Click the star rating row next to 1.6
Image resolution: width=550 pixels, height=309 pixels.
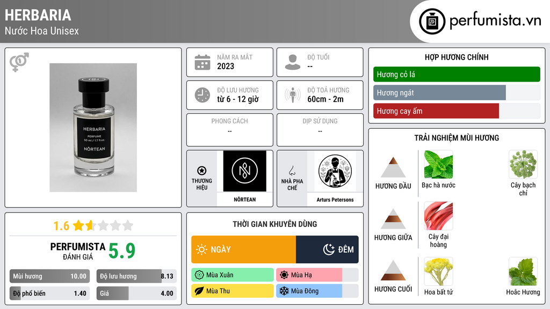(x=103, y=225)
